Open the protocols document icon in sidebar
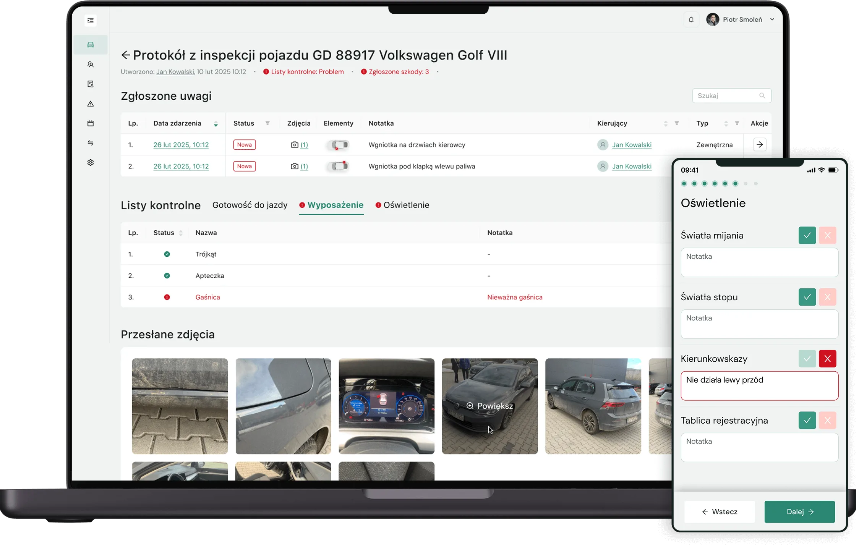Viewport: 859px width, 547px height. 91,84
